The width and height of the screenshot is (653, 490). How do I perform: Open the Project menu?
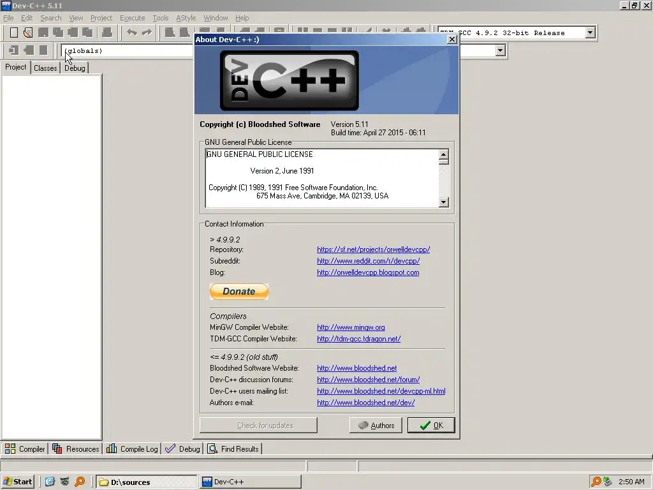pos(101,18)
